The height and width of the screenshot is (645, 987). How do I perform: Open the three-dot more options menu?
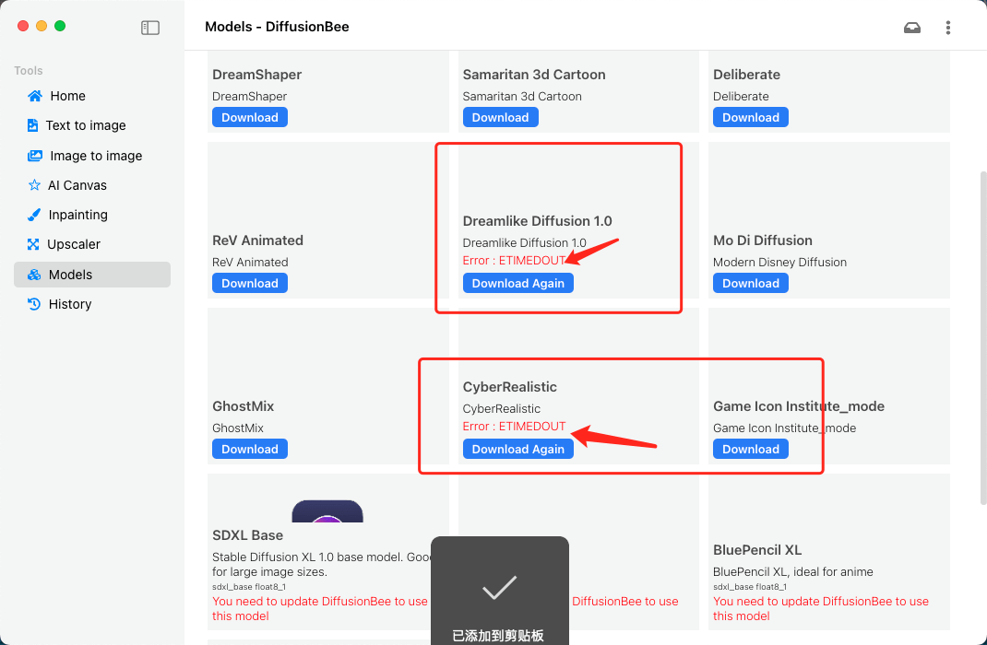click(x=948, y=28)
